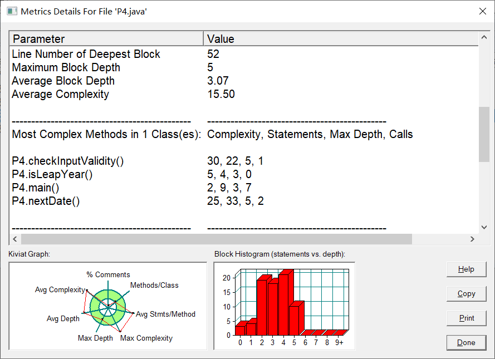Copy the metrics with Copy button
This screenshot has width=495, height=359.
coord(466,294)
